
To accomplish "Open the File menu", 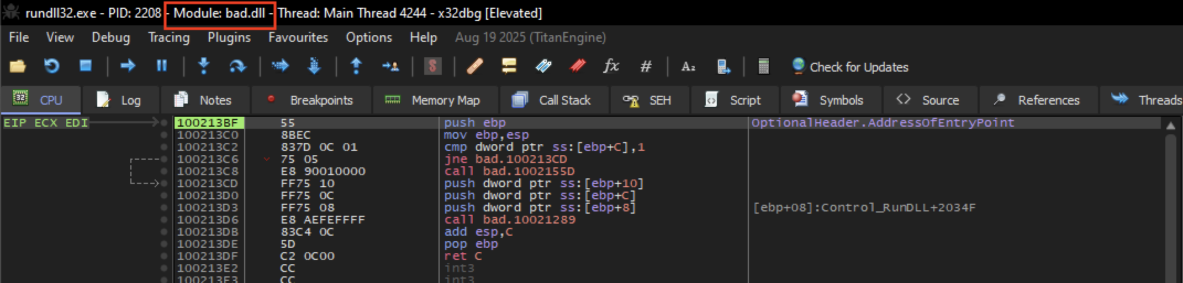I will point(19,37).
